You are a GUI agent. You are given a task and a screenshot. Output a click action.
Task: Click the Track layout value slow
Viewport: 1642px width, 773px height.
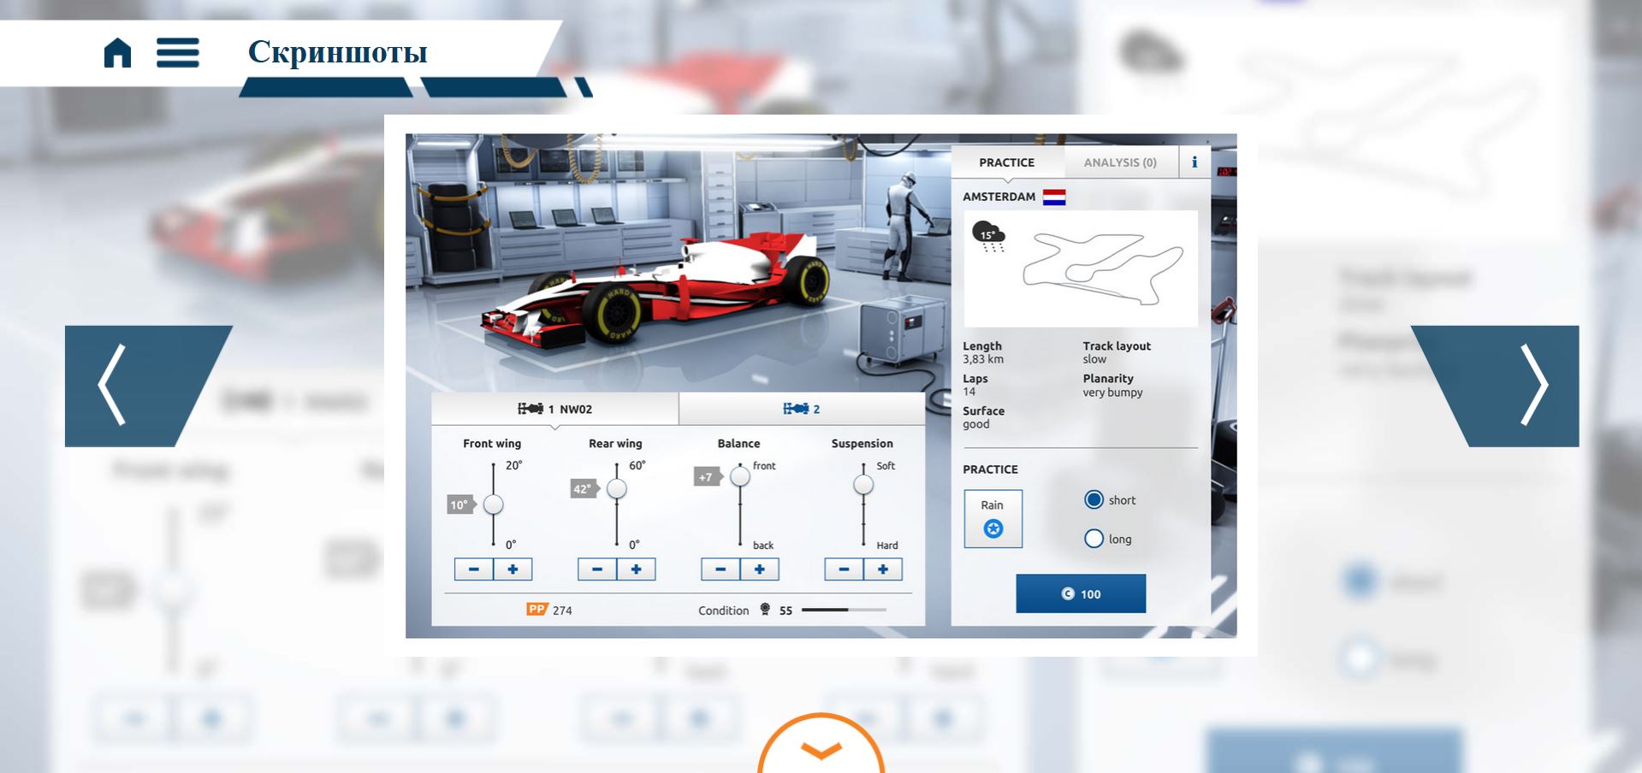[1094, 359]
